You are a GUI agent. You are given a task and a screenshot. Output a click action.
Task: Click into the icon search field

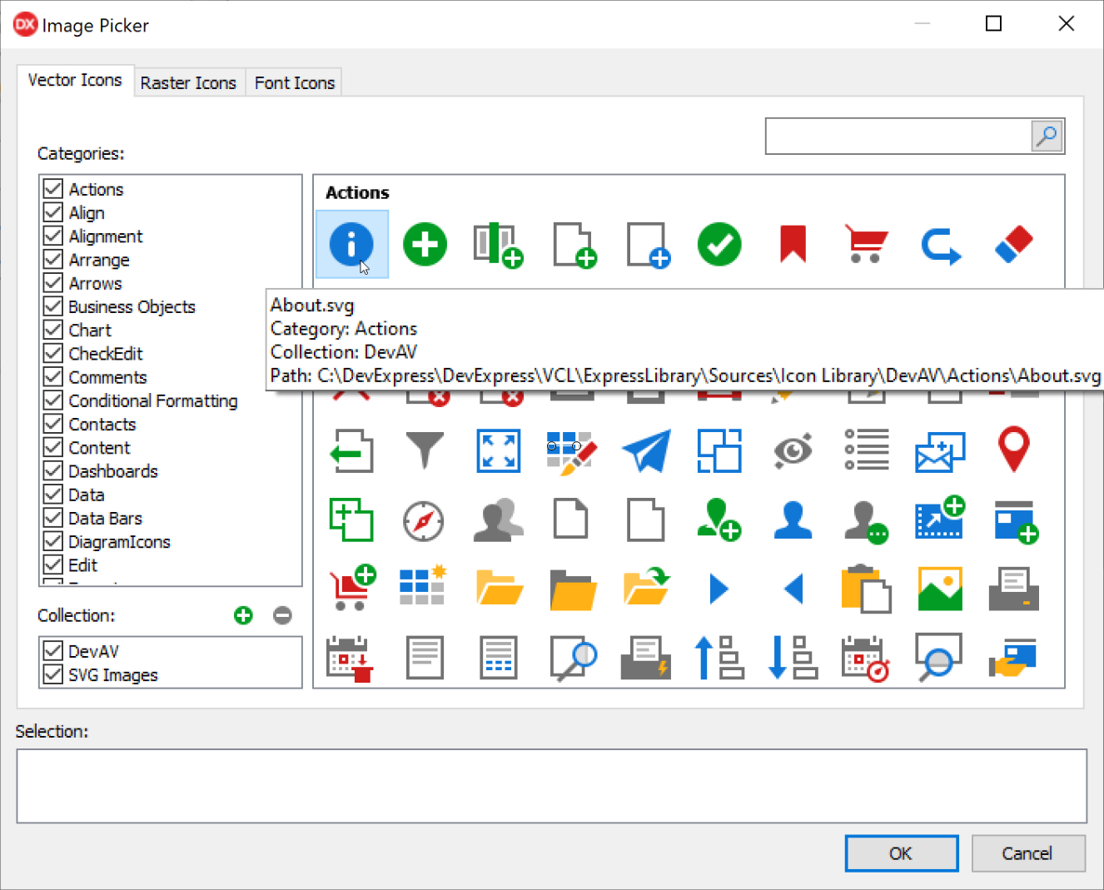pyautogui.click(x=898, y=136)
